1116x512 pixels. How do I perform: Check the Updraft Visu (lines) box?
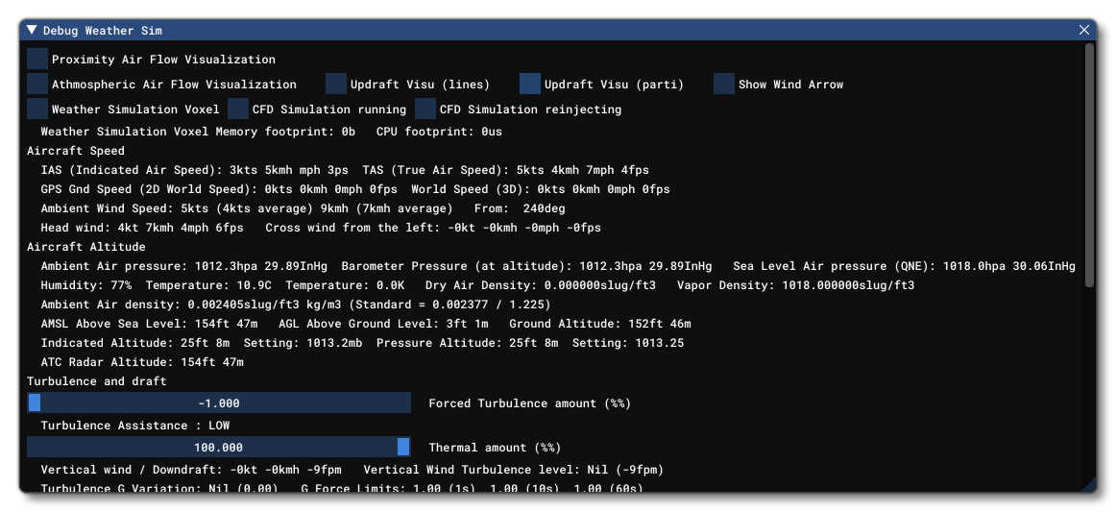click(336, 85)
